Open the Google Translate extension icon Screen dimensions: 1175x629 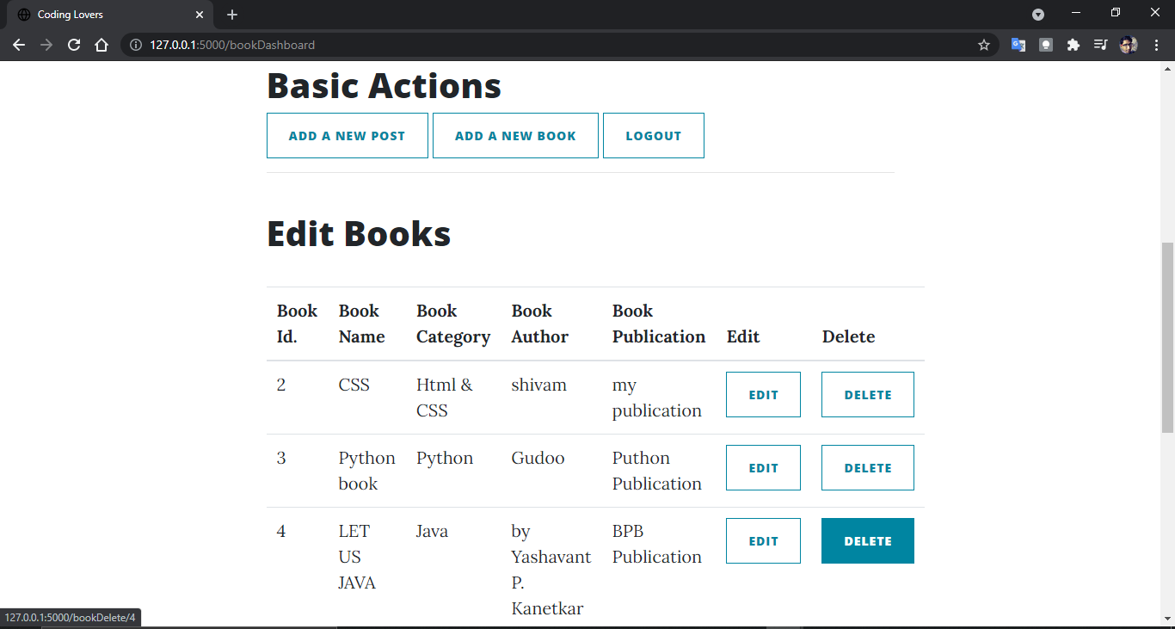tap(1018, 45)
